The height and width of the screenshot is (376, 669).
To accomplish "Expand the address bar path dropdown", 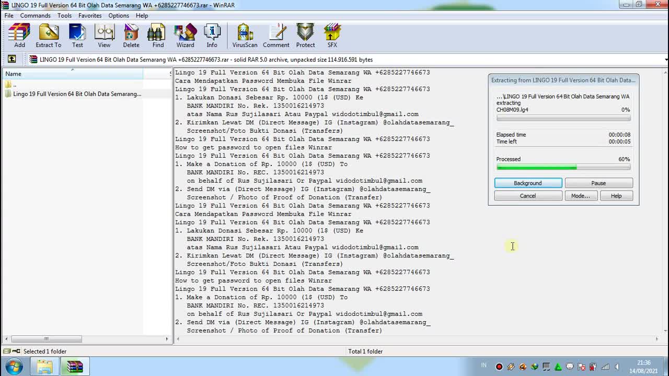I will click(666, 60).
